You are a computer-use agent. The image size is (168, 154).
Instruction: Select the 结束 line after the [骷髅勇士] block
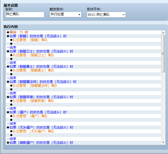click(x=83, y=78)
